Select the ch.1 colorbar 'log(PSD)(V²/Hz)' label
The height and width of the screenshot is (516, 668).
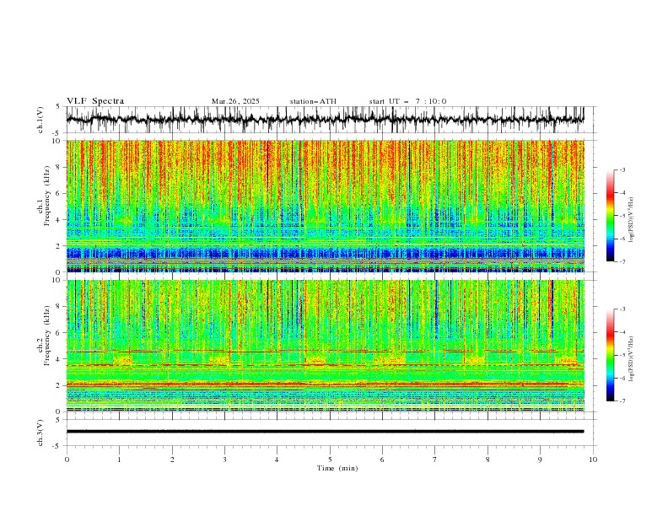coord(632,220)
